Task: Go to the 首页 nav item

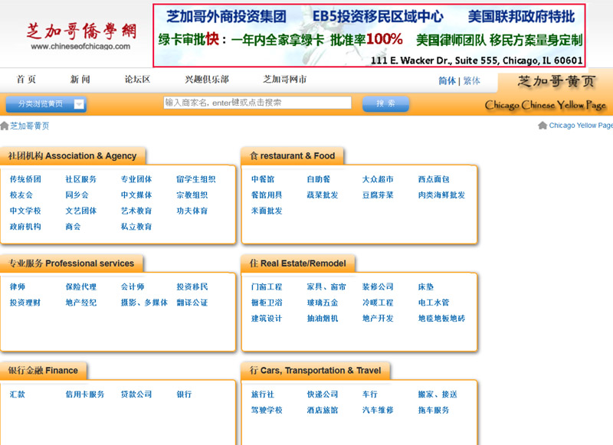Action: click(x=26, y=80)
